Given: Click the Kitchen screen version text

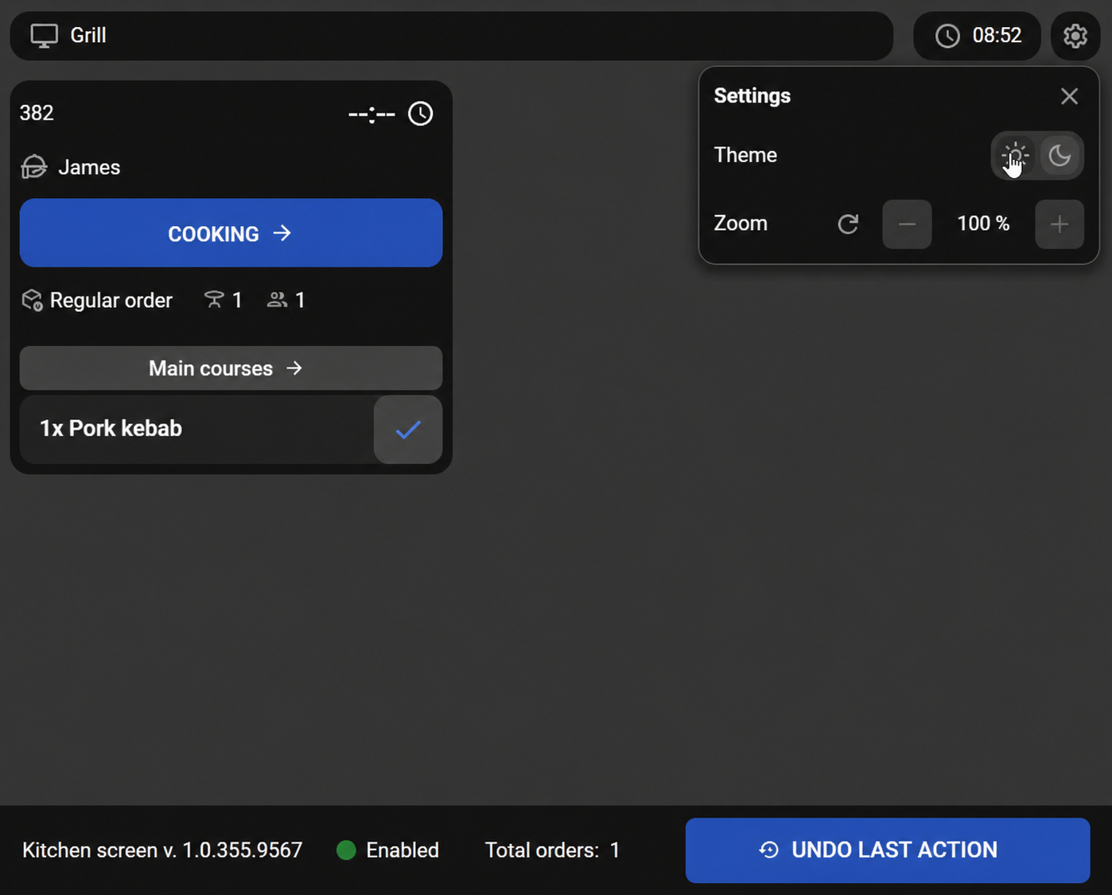Looking at the screenshot, I should (x=162, y=850).
